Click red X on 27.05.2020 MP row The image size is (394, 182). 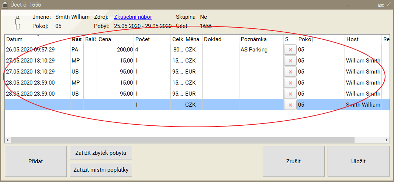coord(290,61)
